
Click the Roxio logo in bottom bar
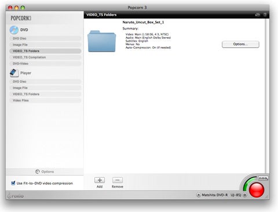click(x=15, y=196)
